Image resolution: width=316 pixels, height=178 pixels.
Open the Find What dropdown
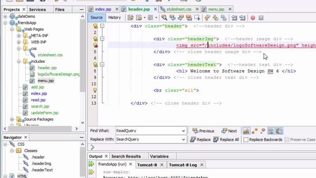(x=183, y=131)
